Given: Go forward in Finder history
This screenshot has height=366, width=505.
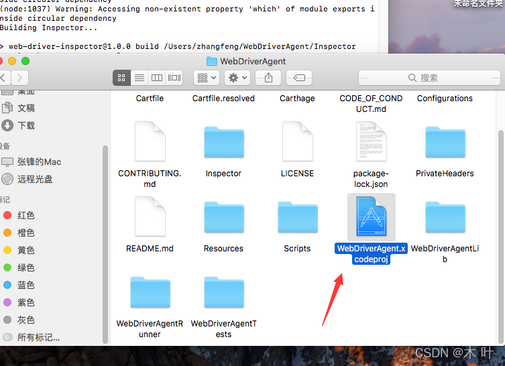Looking at the screenshot, I should point(20,78).
